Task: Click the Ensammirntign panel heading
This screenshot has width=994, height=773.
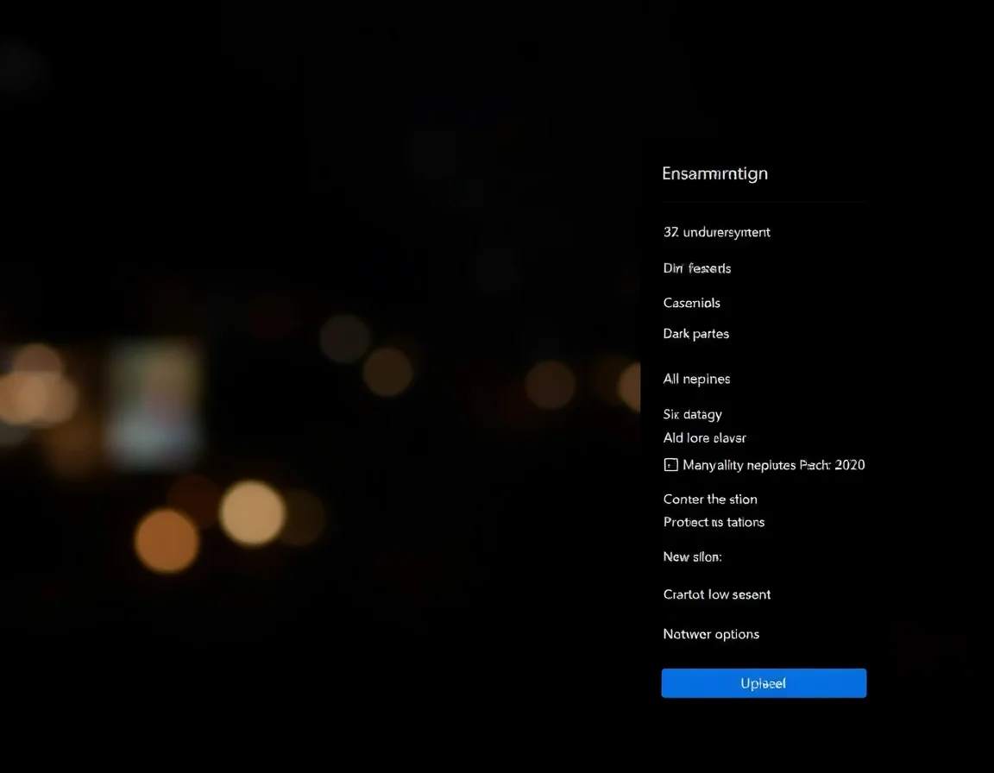Action: 714,173
